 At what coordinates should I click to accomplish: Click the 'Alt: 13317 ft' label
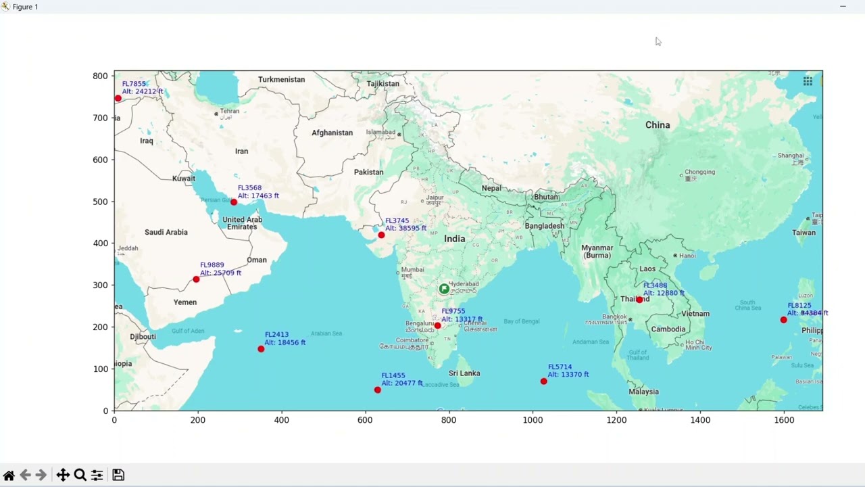click(x=462, y=319)
